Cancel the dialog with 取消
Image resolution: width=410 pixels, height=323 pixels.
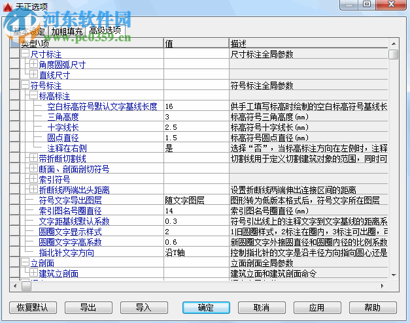(x=262, y=307)
